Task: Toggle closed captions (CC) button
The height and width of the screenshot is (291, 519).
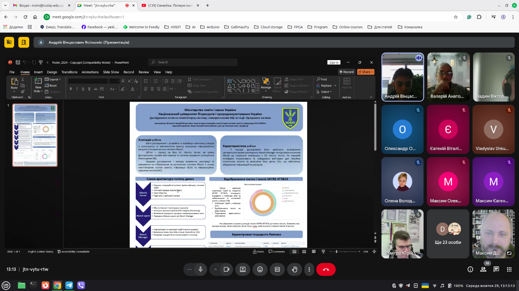Action: [x=277, y=269]
